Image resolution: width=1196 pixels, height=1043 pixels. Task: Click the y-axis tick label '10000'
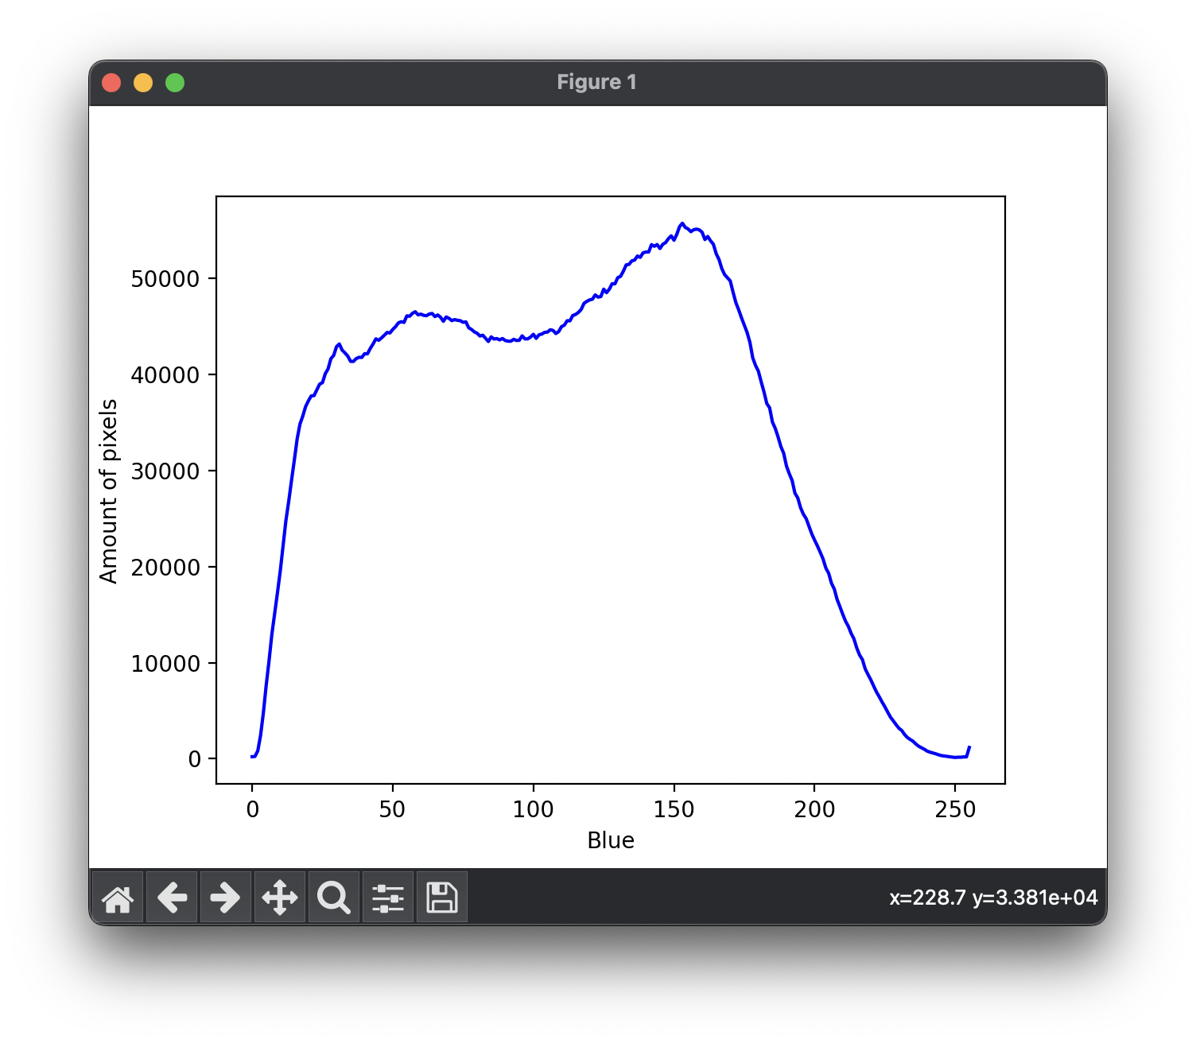click(165, 664)
